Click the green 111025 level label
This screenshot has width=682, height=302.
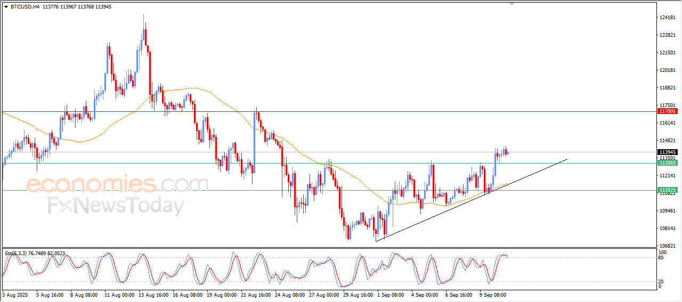(668, 190)
